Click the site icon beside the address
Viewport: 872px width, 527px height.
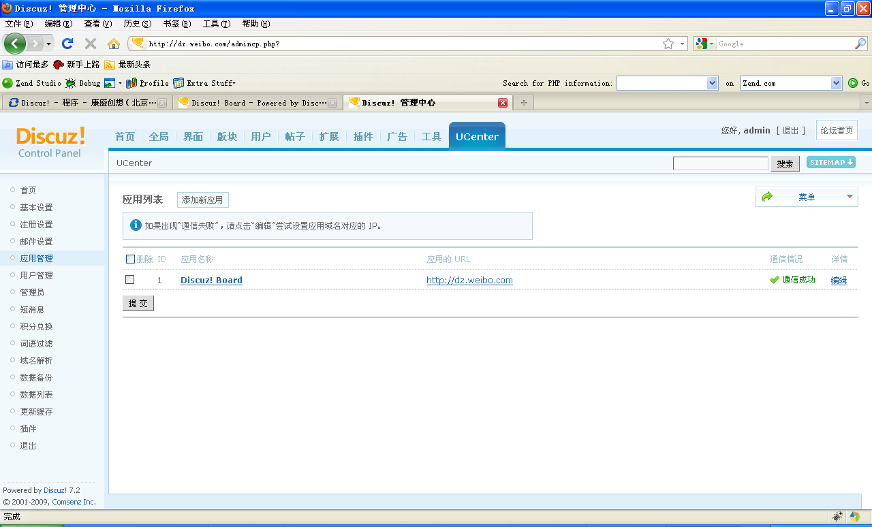click(138, 44)
